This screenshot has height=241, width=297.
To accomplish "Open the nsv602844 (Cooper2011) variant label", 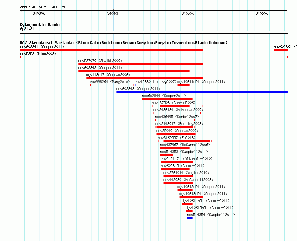I will (164, 96).
